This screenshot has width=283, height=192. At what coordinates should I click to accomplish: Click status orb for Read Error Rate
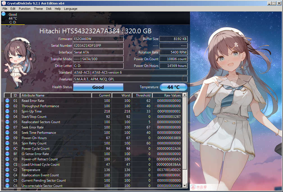(7, 100)
